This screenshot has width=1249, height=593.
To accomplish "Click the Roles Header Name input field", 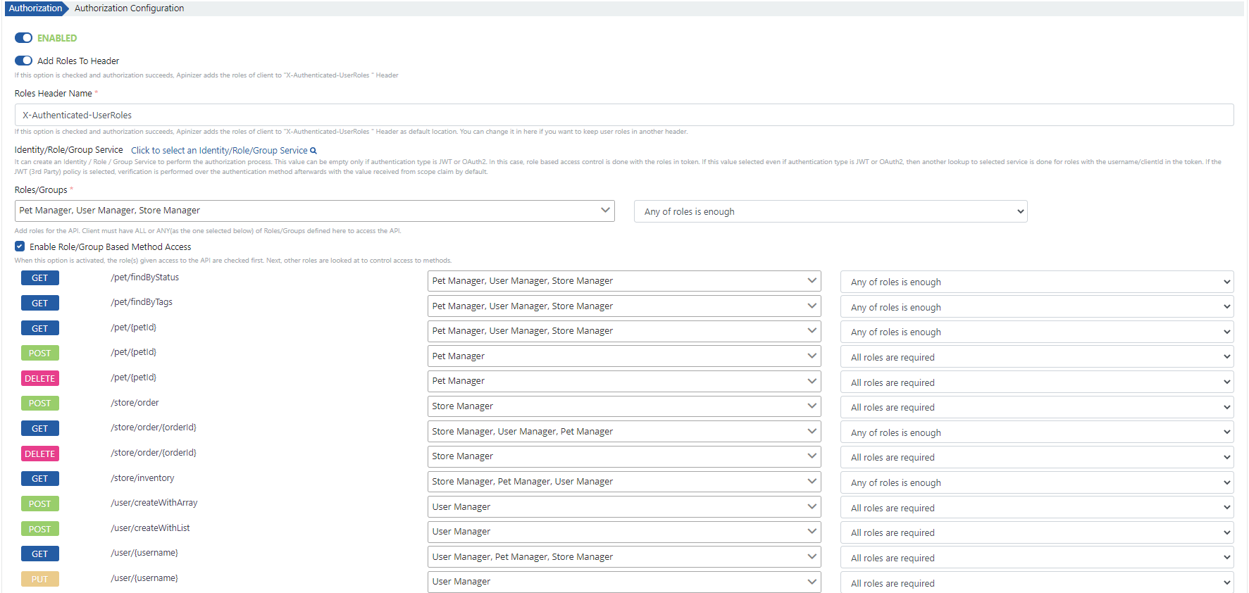I will coord(623,115).
